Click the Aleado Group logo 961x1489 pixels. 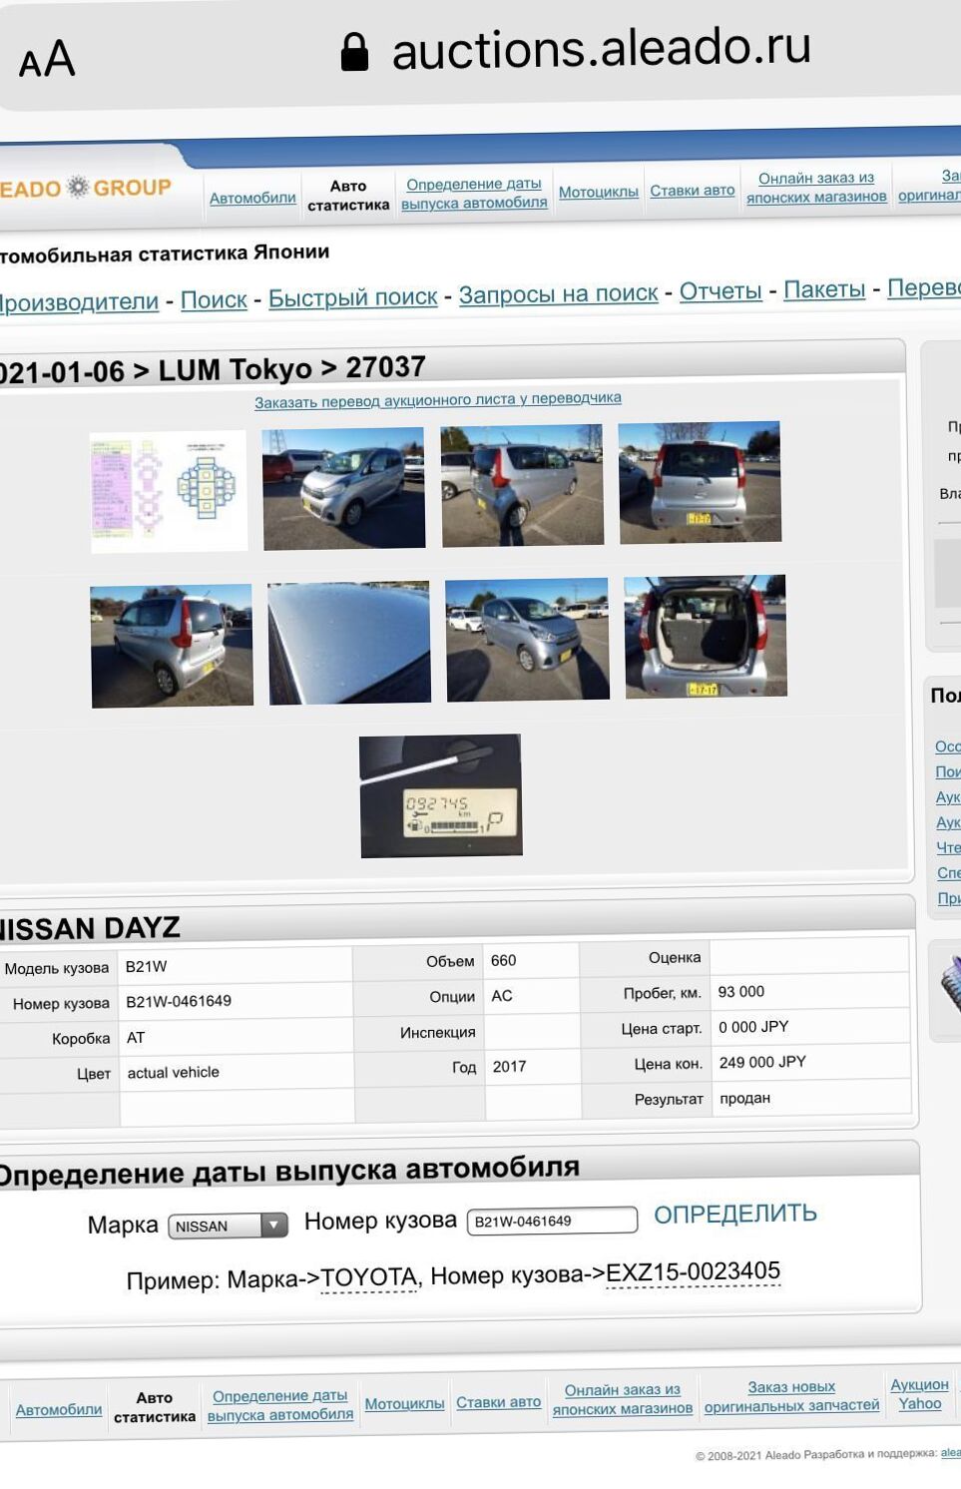[x=85, y=188]
